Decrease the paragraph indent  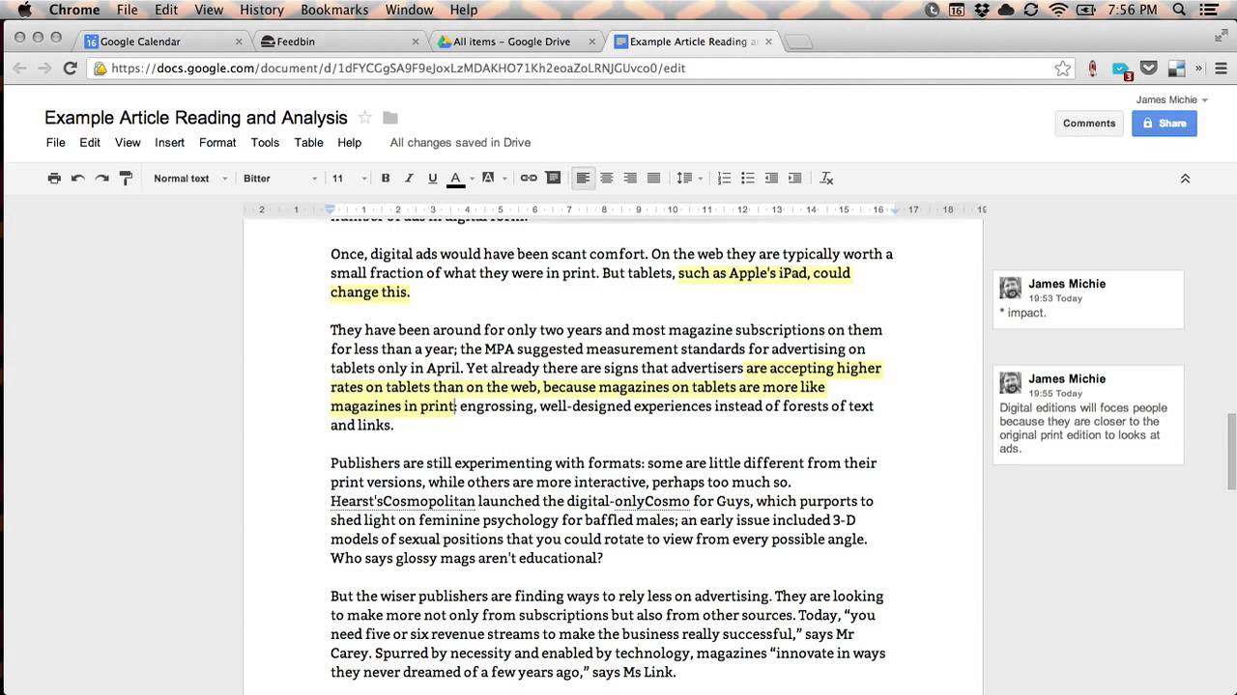coord(771,178)
